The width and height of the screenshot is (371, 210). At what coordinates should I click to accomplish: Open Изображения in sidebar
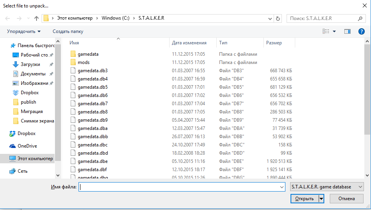pyautogui.click(x=33, y=83)
